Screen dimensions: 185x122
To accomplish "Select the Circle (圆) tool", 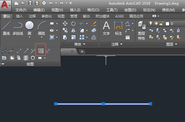I will click(29, 28).
